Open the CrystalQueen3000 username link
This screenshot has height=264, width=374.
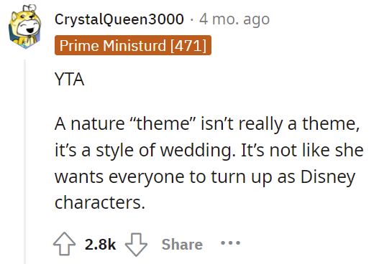pos(119,19)
